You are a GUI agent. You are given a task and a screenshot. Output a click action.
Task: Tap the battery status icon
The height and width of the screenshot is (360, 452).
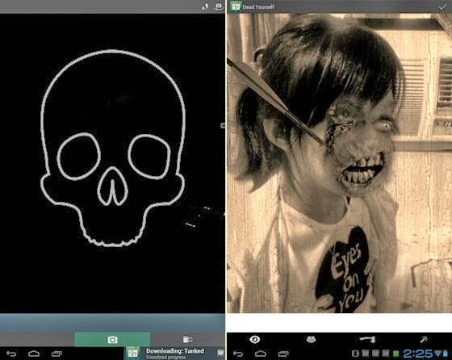pos(446,354)
